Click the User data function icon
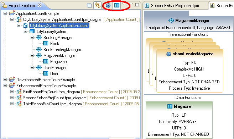 46,73
